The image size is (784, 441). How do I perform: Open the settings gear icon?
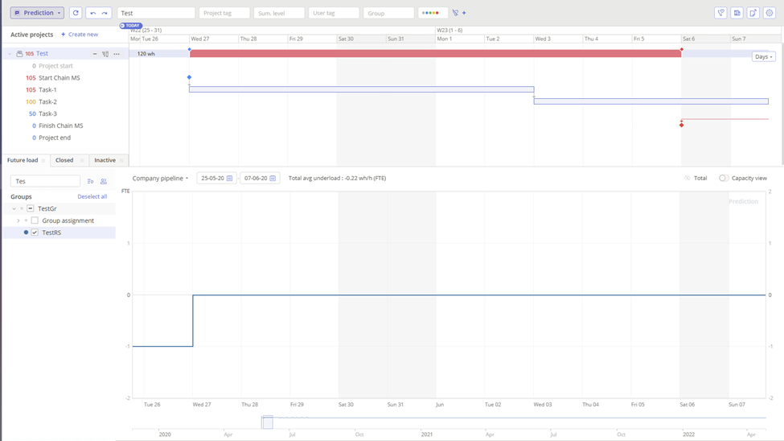click(769, 13)
